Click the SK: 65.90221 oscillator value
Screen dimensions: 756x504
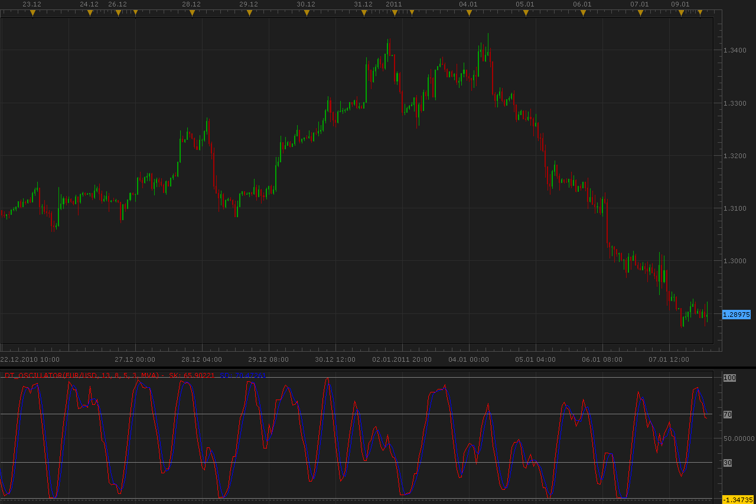(x=192, y=375)
